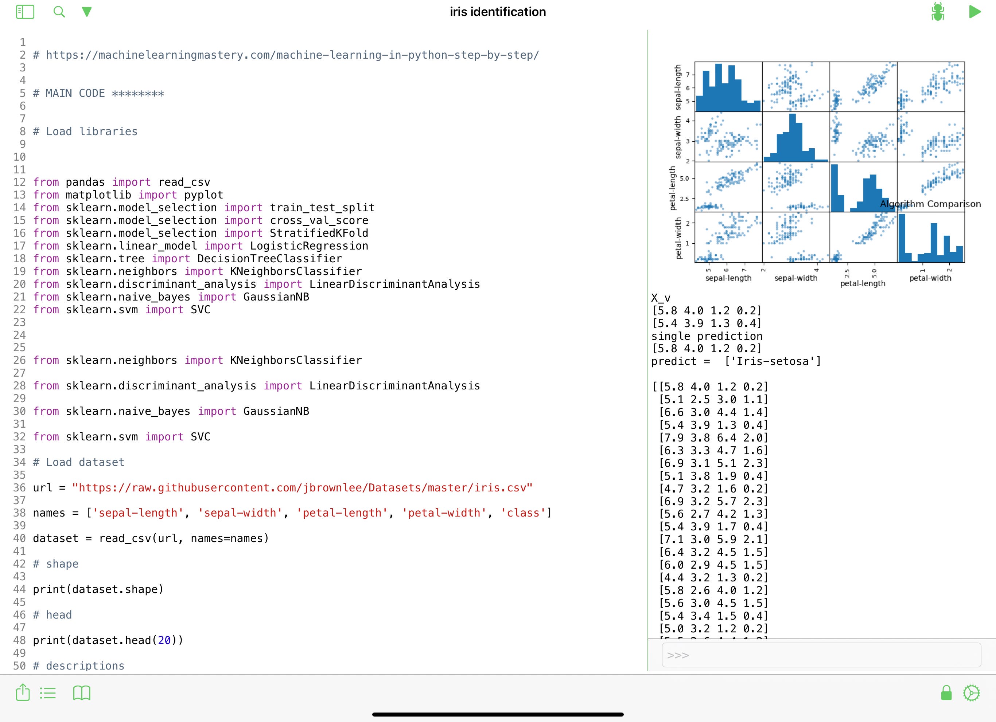This screenshot has height=722, width=996.
Task: Click the machinelearningmastery URL comment
Action: (x=292, y=55)
